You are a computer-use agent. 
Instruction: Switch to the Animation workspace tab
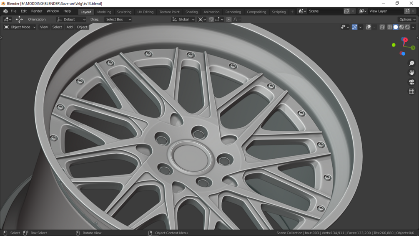point(211,12)
